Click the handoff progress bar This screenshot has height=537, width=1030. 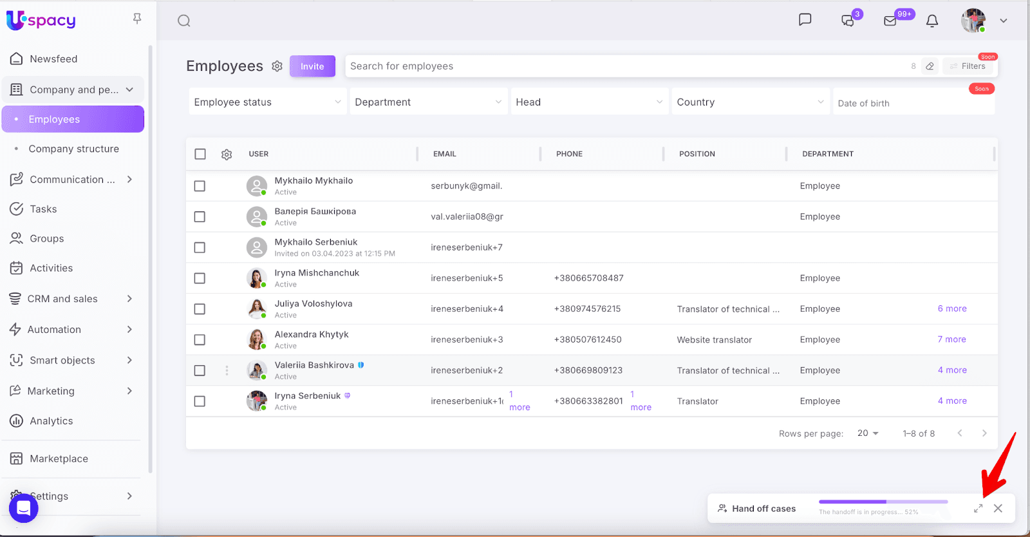click(x=883, y=502)
